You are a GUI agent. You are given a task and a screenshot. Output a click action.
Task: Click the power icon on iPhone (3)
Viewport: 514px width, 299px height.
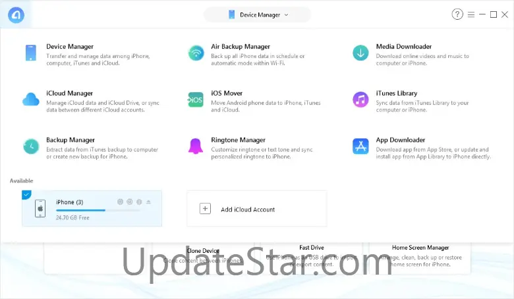click(x=130, y=202)
